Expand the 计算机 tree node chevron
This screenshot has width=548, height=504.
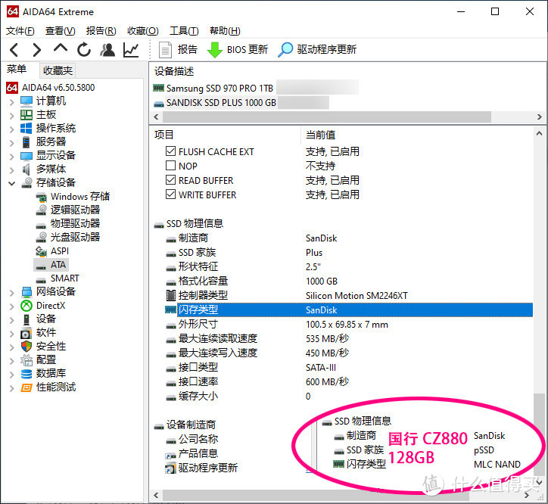tap(12, 102)
